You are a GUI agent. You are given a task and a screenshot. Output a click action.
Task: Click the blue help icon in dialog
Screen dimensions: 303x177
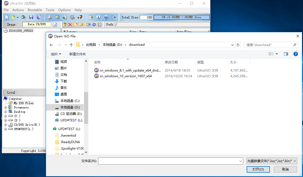coord(295,54)
